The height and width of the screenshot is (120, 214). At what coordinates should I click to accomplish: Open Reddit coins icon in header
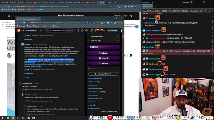82,30
